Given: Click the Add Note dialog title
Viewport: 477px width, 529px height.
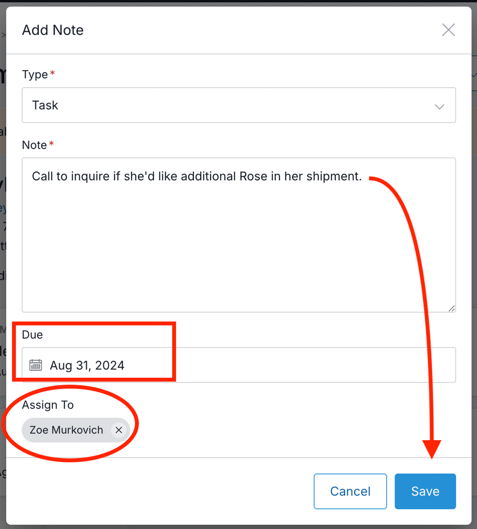Looking at the screenshot, I should point(53,30).
